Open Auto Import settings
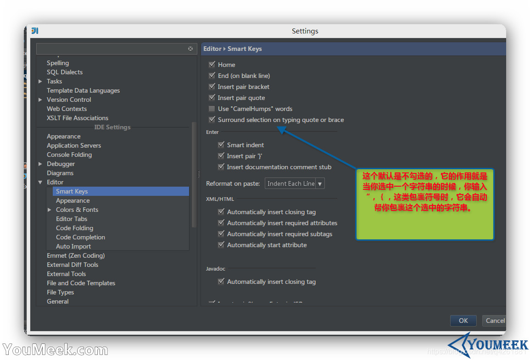Screen dimensions: 530x360 point(73,246)
